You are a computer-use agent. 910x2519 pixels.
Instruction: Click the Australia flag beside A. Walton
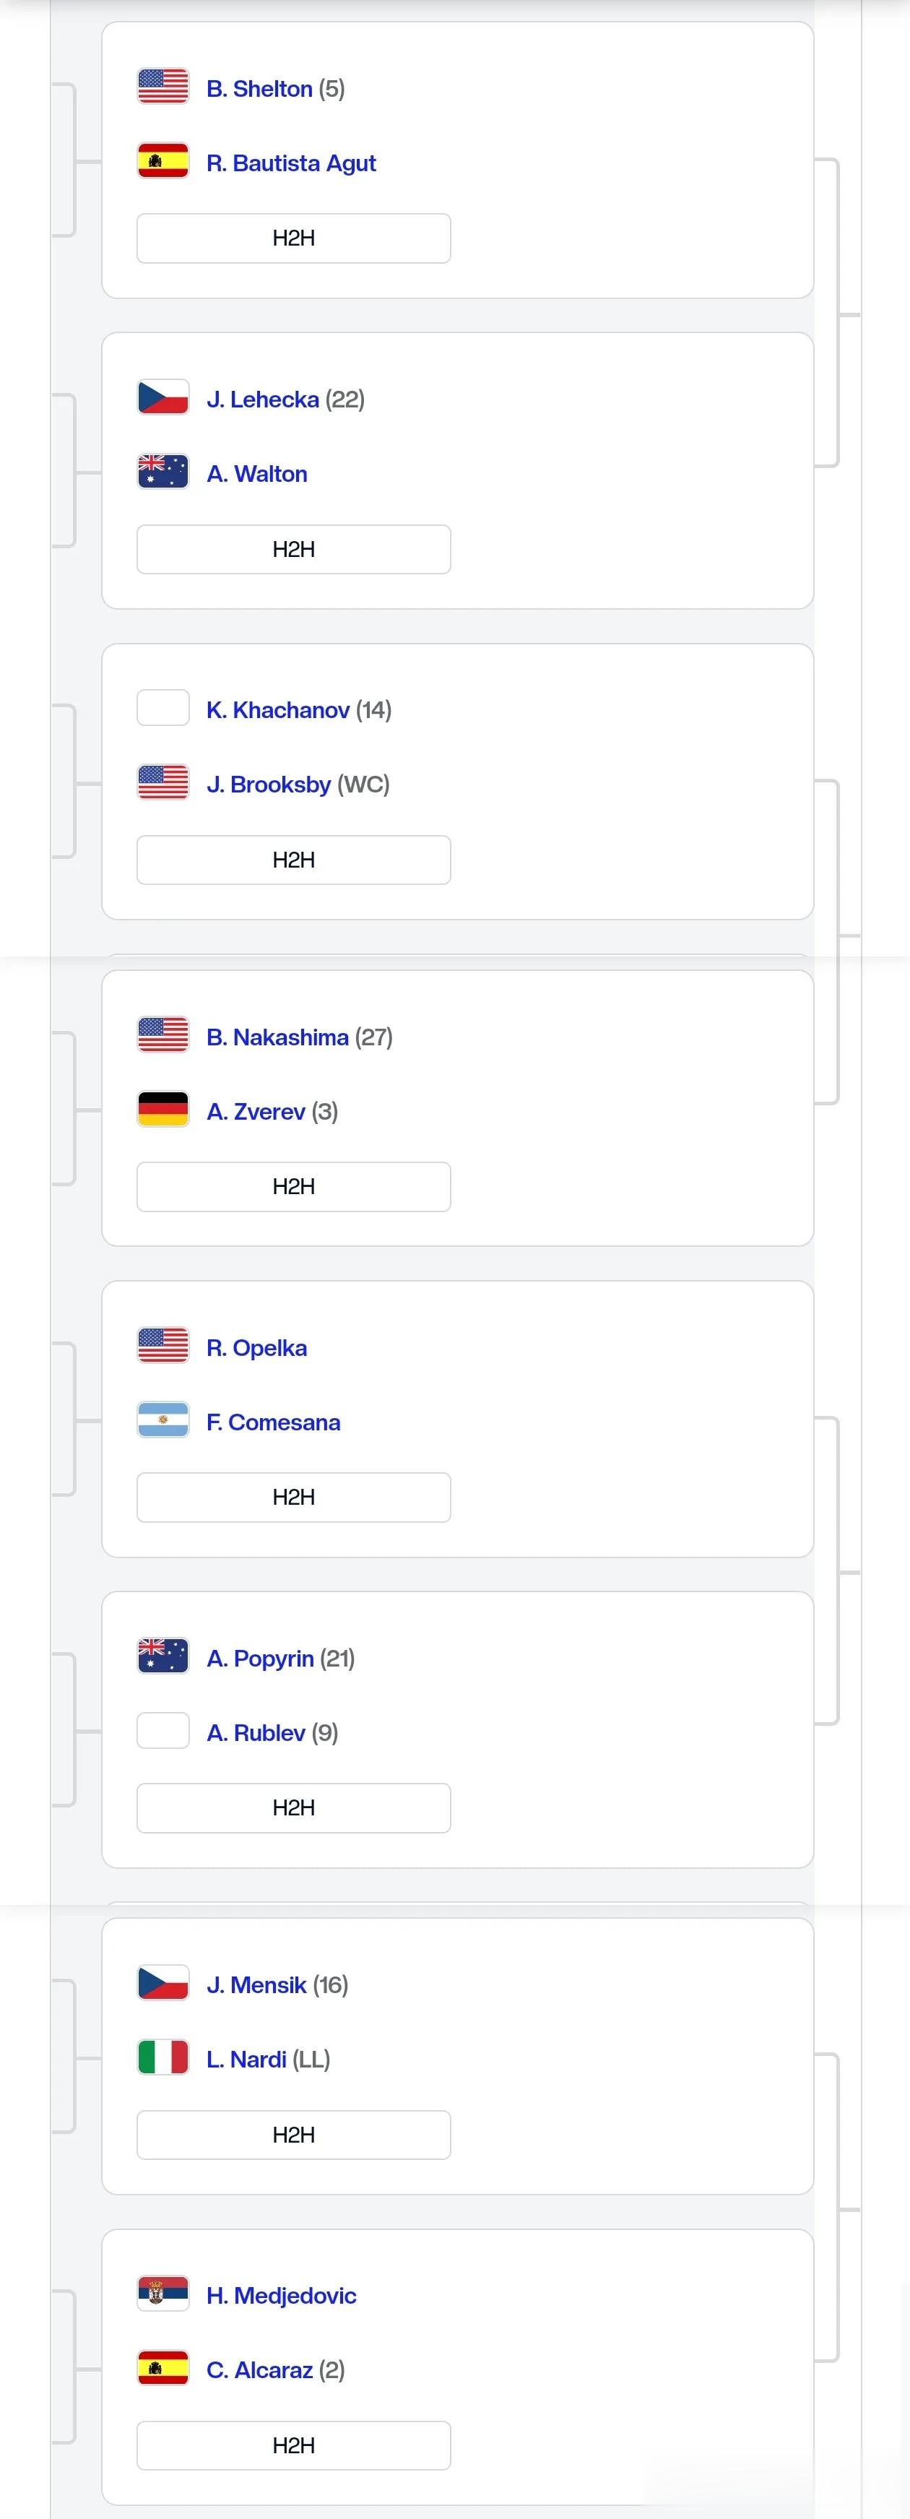(x=163, y=471)
